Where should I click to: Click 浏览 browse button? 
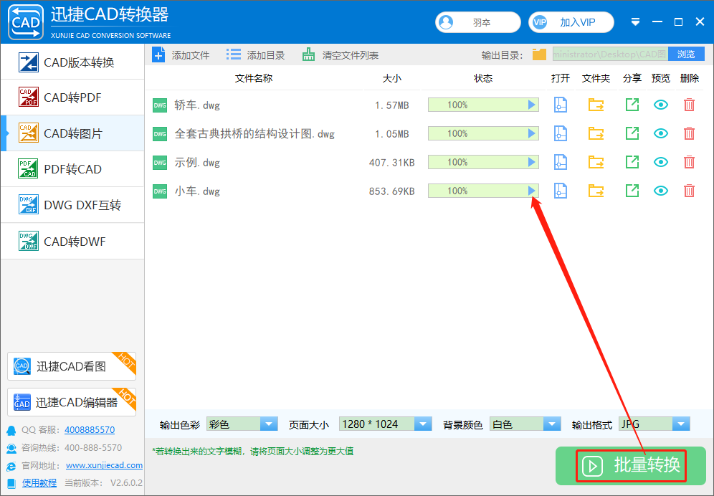click(686, 54)
